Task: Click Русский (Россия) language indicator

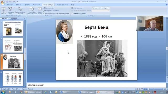Action: point(28,89)
